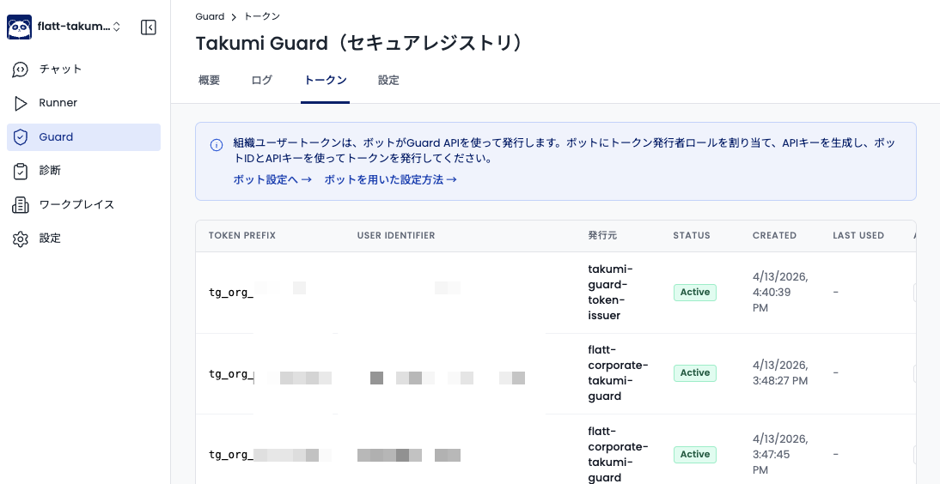Click the chat bubble icon
This screenshot has width=940, height=484.
21,70
